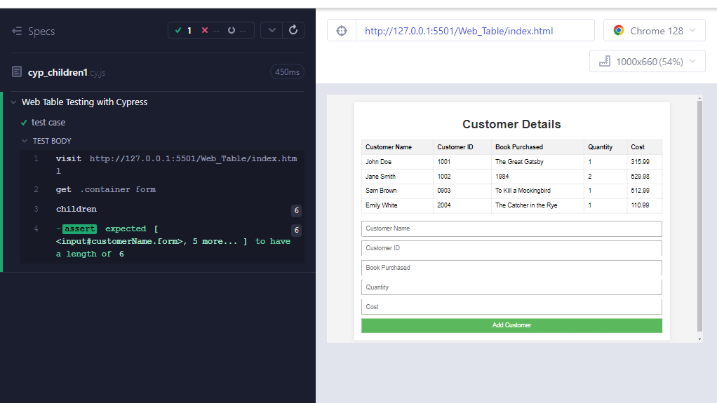The image size is (717, 403).
Task: Open the Chrome 128 browser dropdown
Action: (x=654, y=31)
